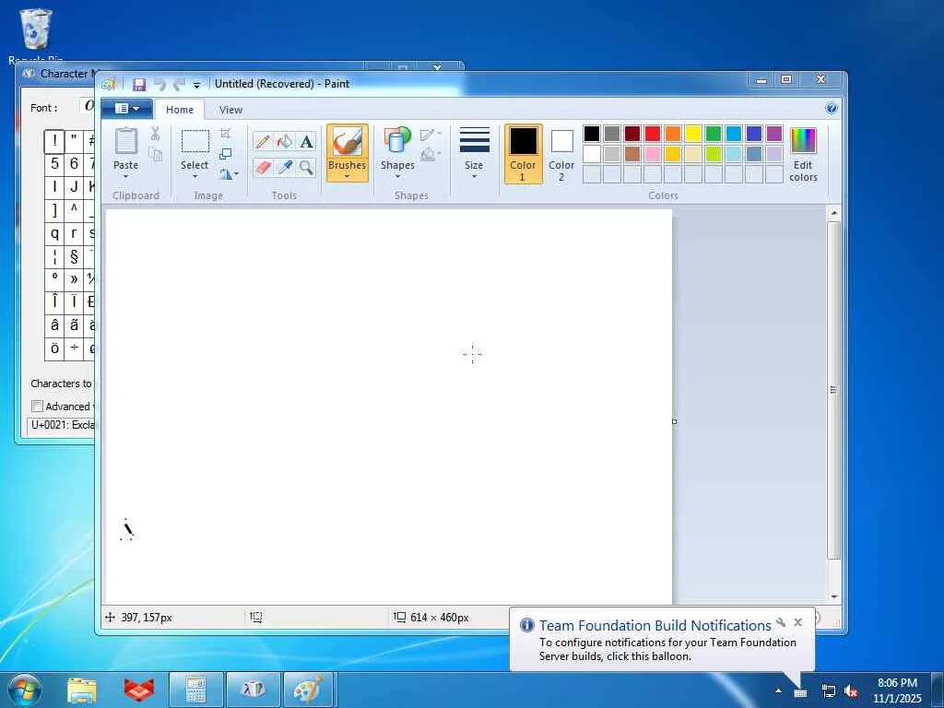Click the vertical scrollbar up arrow in Paint

point(833,213)
